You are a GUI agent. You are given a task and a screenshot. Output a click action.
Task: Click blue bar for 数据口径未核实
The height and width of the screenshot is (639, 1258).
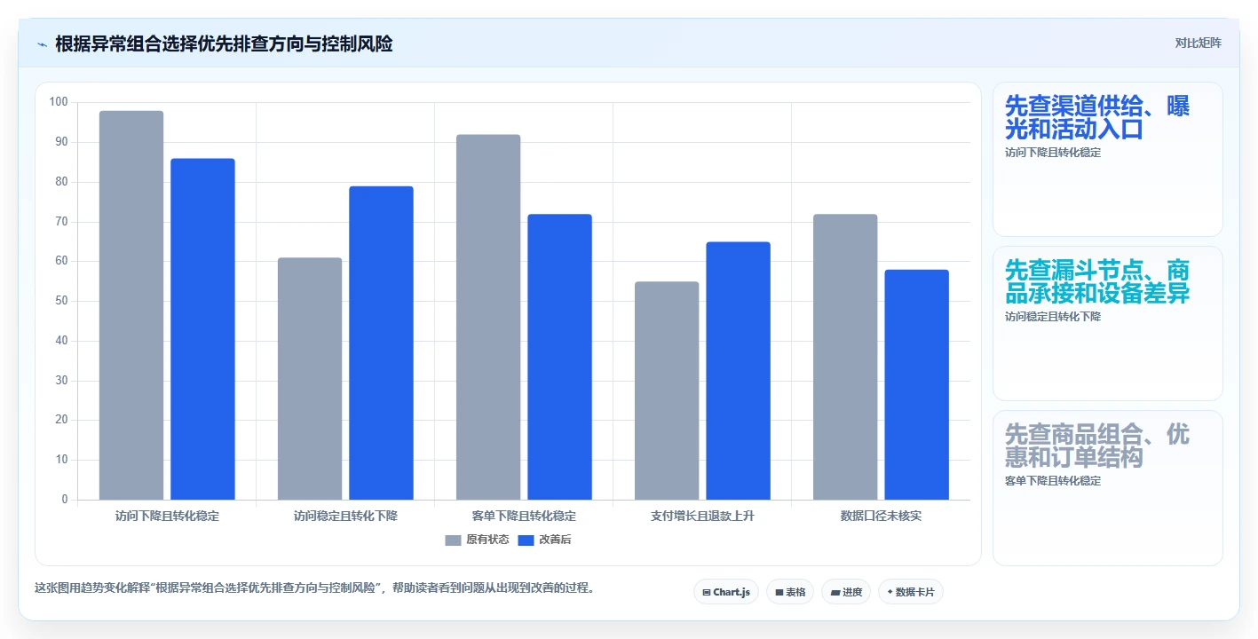[916, 384]
